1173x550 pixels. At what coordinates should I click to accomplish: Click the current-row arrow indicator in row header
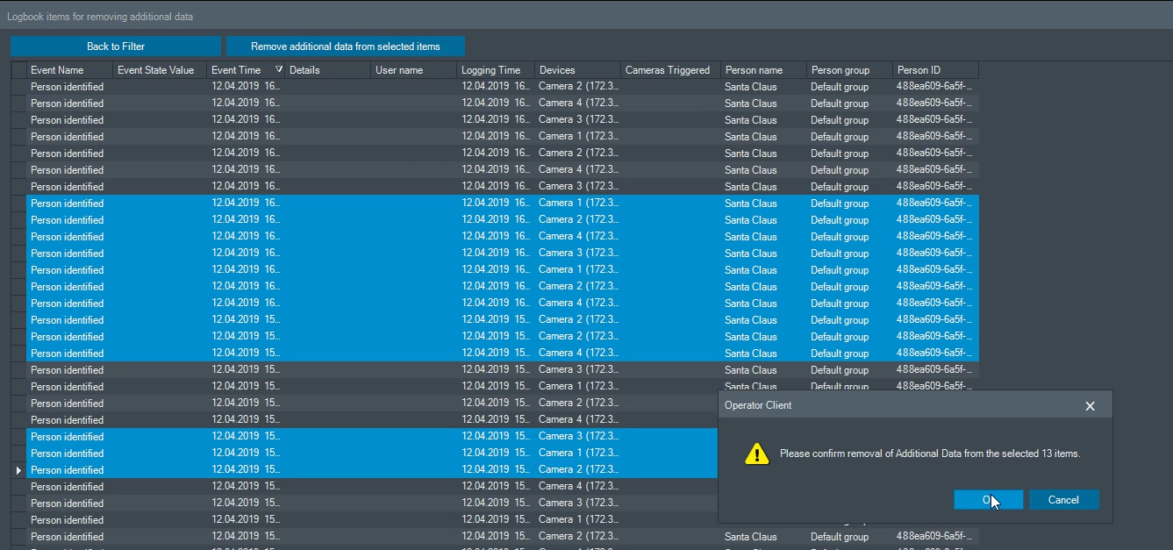pyautogui.click(x=18, y=470)
